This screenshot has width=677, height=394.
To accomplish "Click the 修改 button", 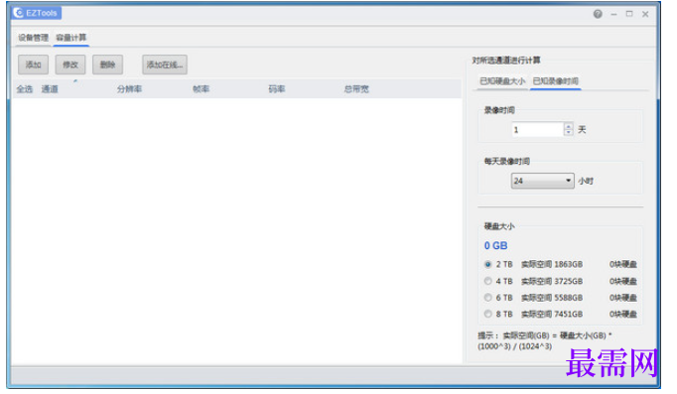I will (x=70, y=65).
